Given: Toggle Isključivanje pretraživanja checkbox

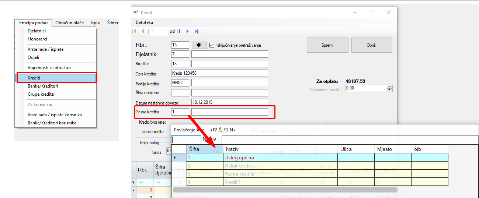Looking at the screenshot, I should pos(212,45).
